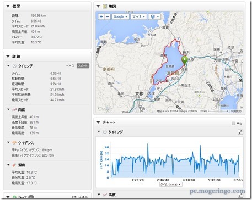Toggle the 平均 checkbox in チャート panel
Viewport: 252px width, 200px height.
[x=233, y=124]
